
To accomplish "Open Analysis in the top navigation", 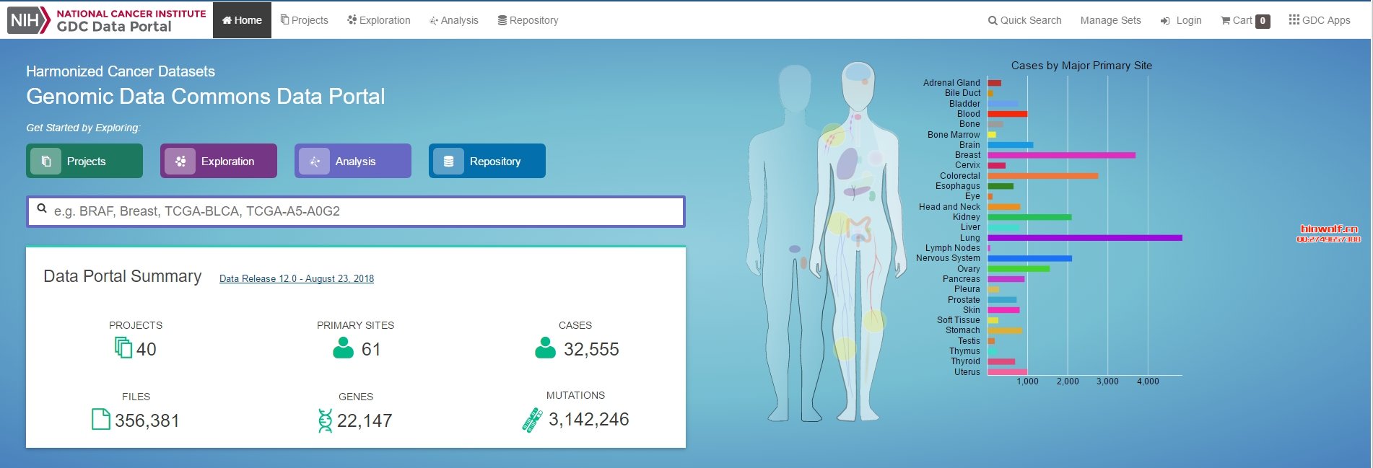I will (454, 20).
